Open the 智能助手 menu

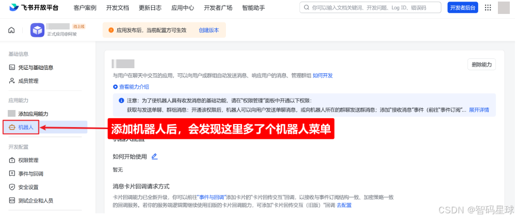pos(253,8)
